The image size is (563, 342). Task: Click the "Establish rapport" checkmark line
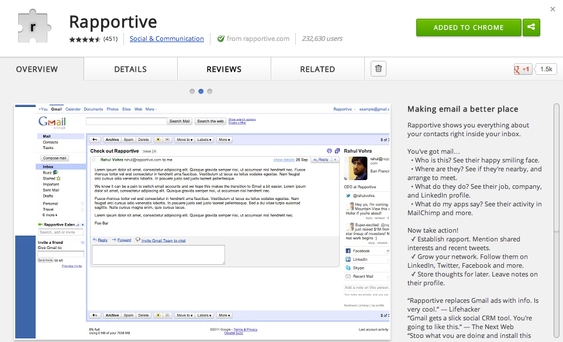point(464,244)
